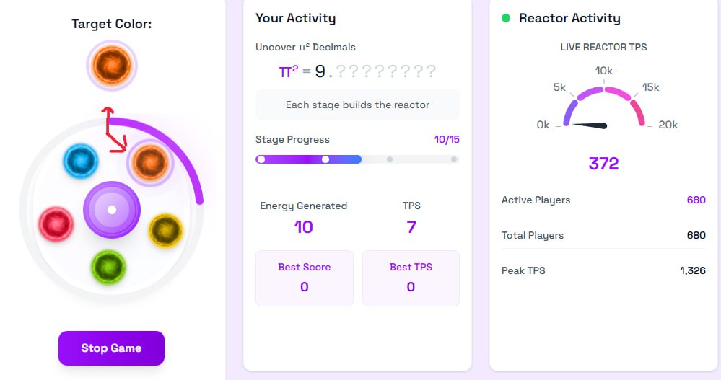Viewport: 721px width, 380px height.
Task: Hit the yellow orb in the reactor
Action: point(166,231)
